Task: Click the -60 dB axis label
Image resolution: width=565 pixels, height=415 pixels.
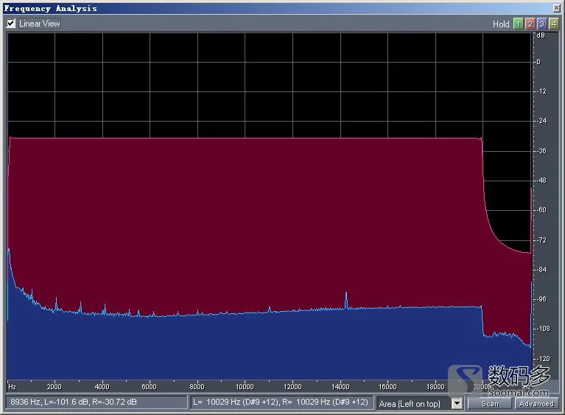Action: (541, 210)
